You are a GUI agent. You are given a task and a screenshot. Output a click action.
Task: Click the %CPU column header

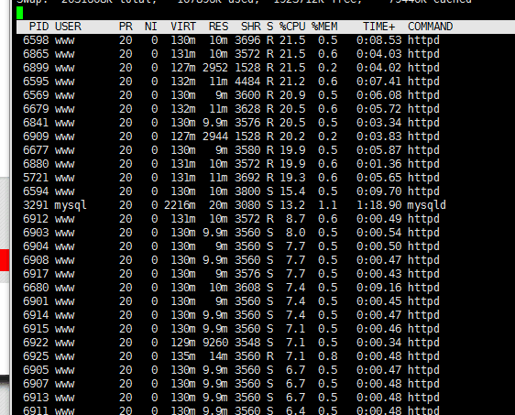point(292,27)
